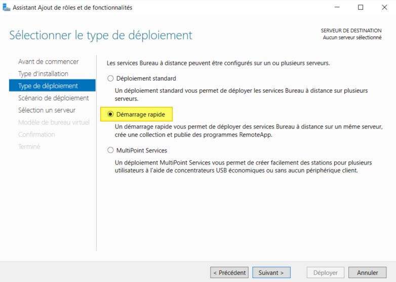Choose the MultiPoint Services option

(x=111, y=150)
